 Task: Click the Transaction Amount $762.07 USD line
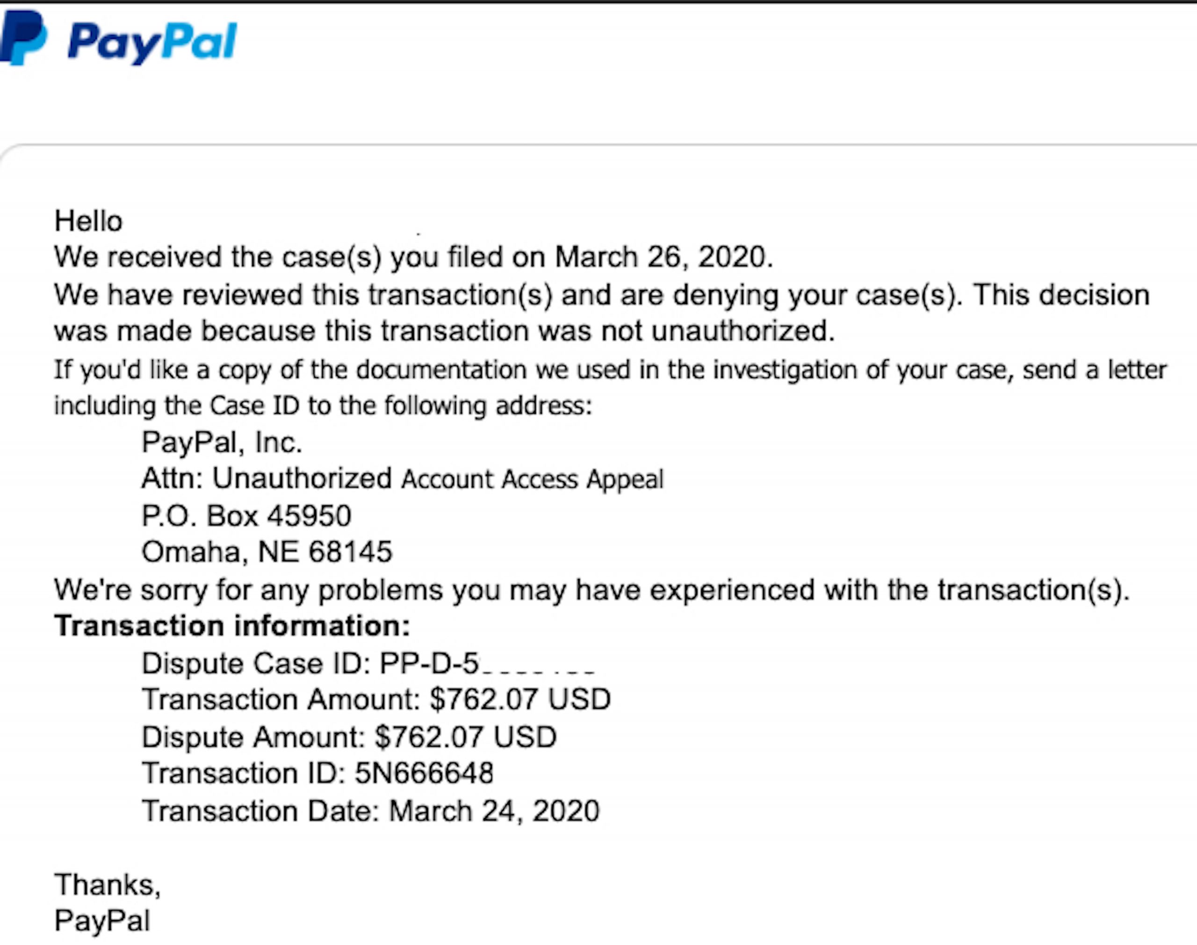(376, 699)
